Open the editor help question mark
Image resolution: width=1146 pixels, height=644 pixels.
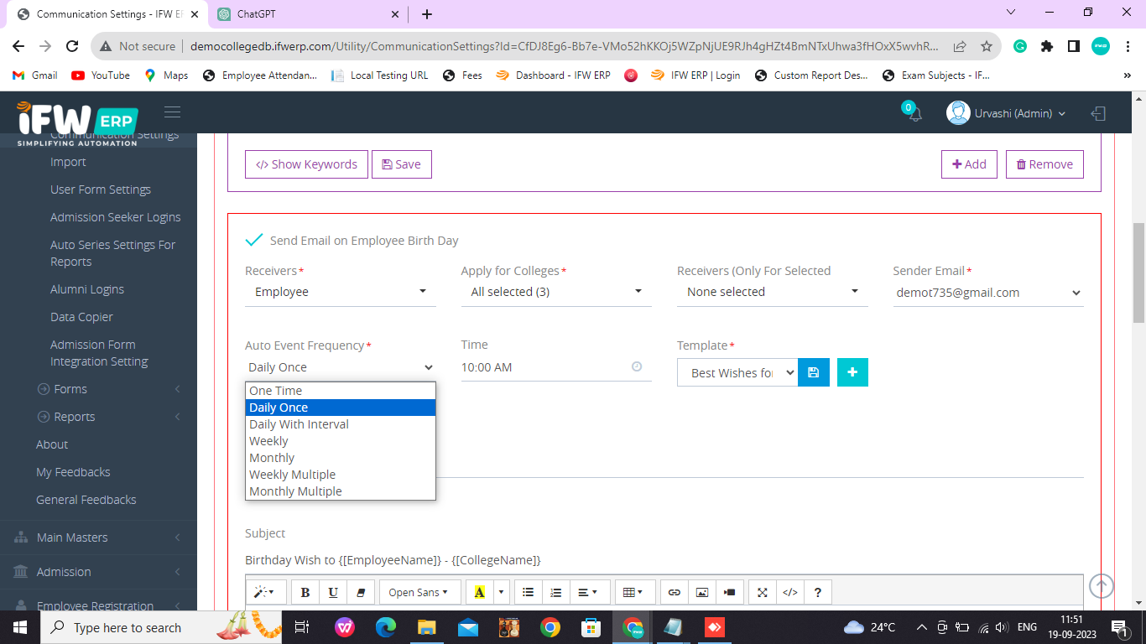(818, 592)
